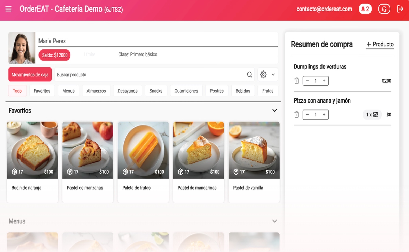Increase Pizza con anana y jamón quantity
Screen dimensions: 409x252
324,115
